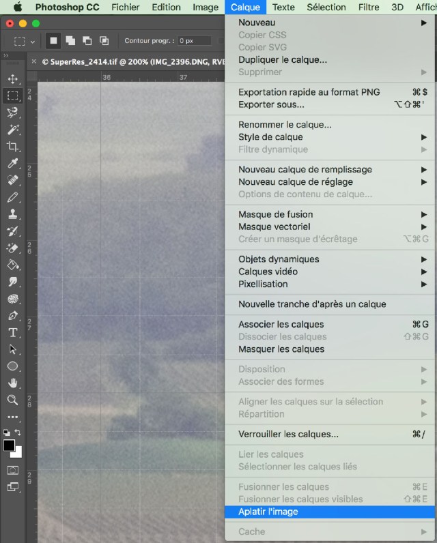The image size is (437, 543).
Task: Swap foreground and background colors
Action: tap(17, 432)
